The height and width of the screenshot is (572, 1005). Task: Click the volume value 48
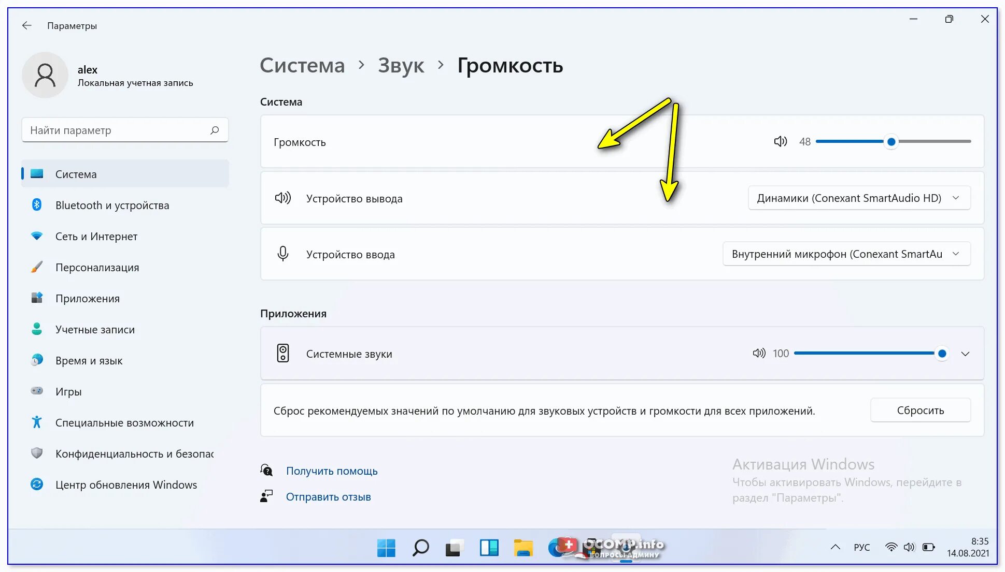coord(804,141)
